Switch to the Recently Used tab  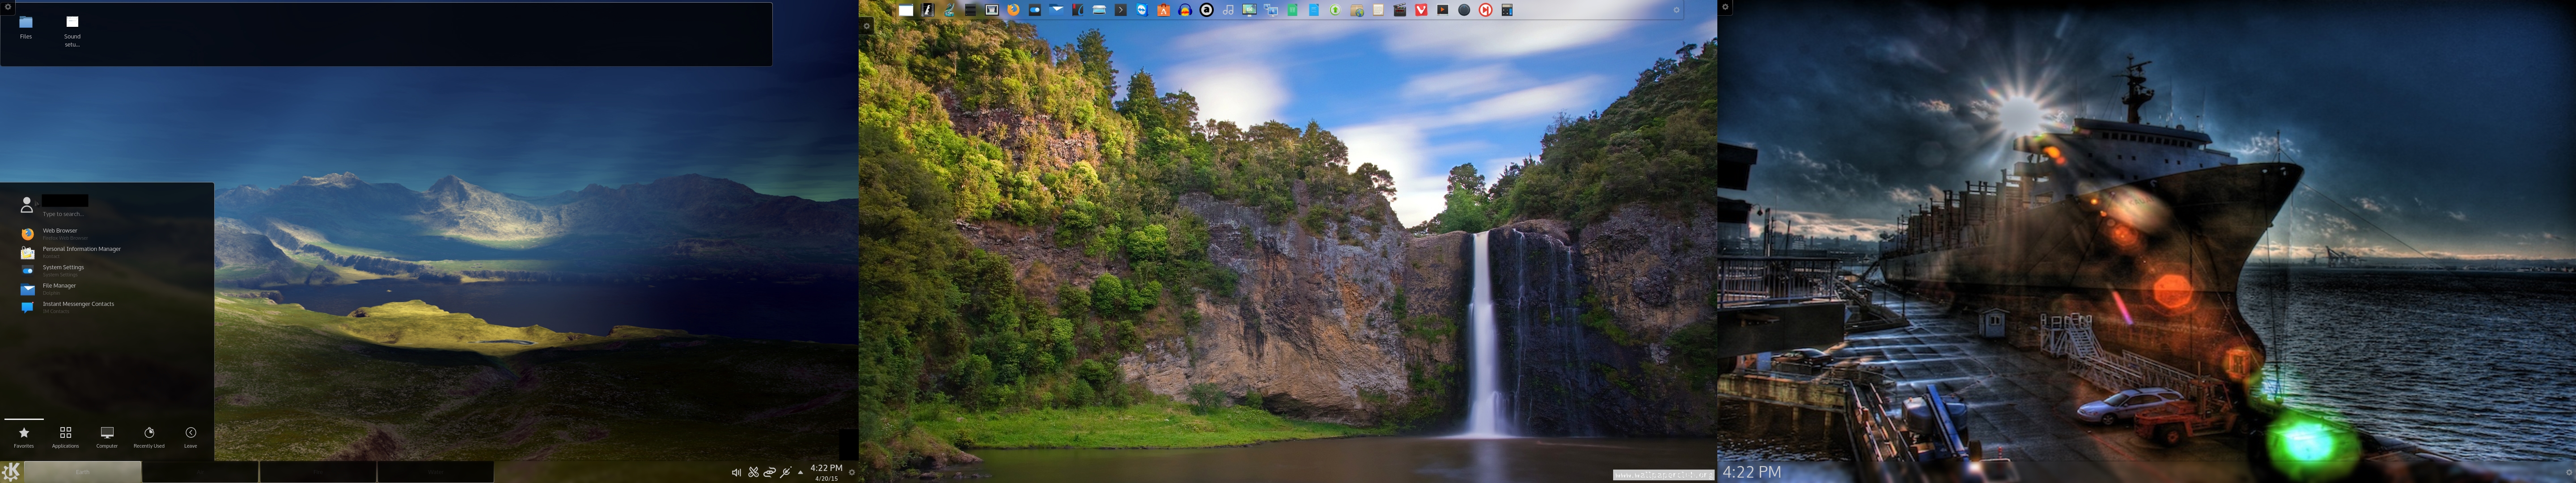(x=149, y=437)
